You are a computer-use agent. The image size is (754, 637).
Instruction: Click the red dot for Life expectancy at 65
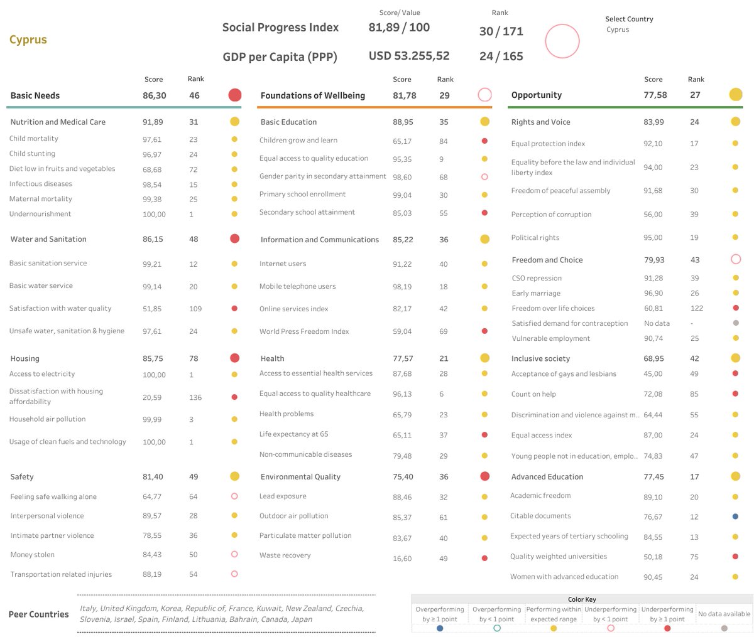pyautogui.click(x=484, y=434)
